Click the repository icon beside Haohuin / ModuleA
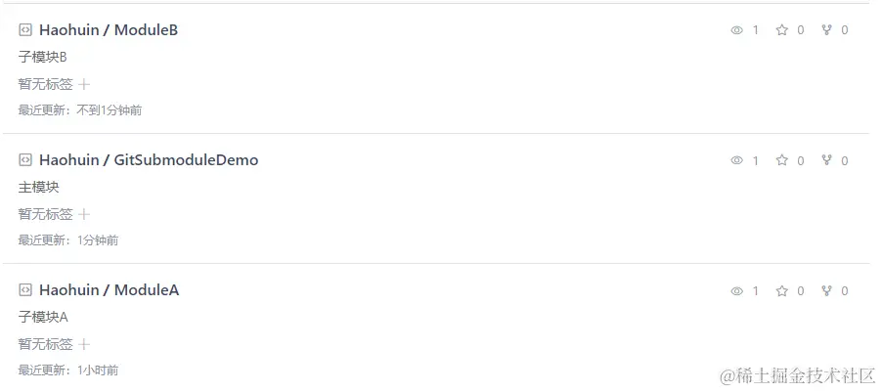 [x=24, y=290]
